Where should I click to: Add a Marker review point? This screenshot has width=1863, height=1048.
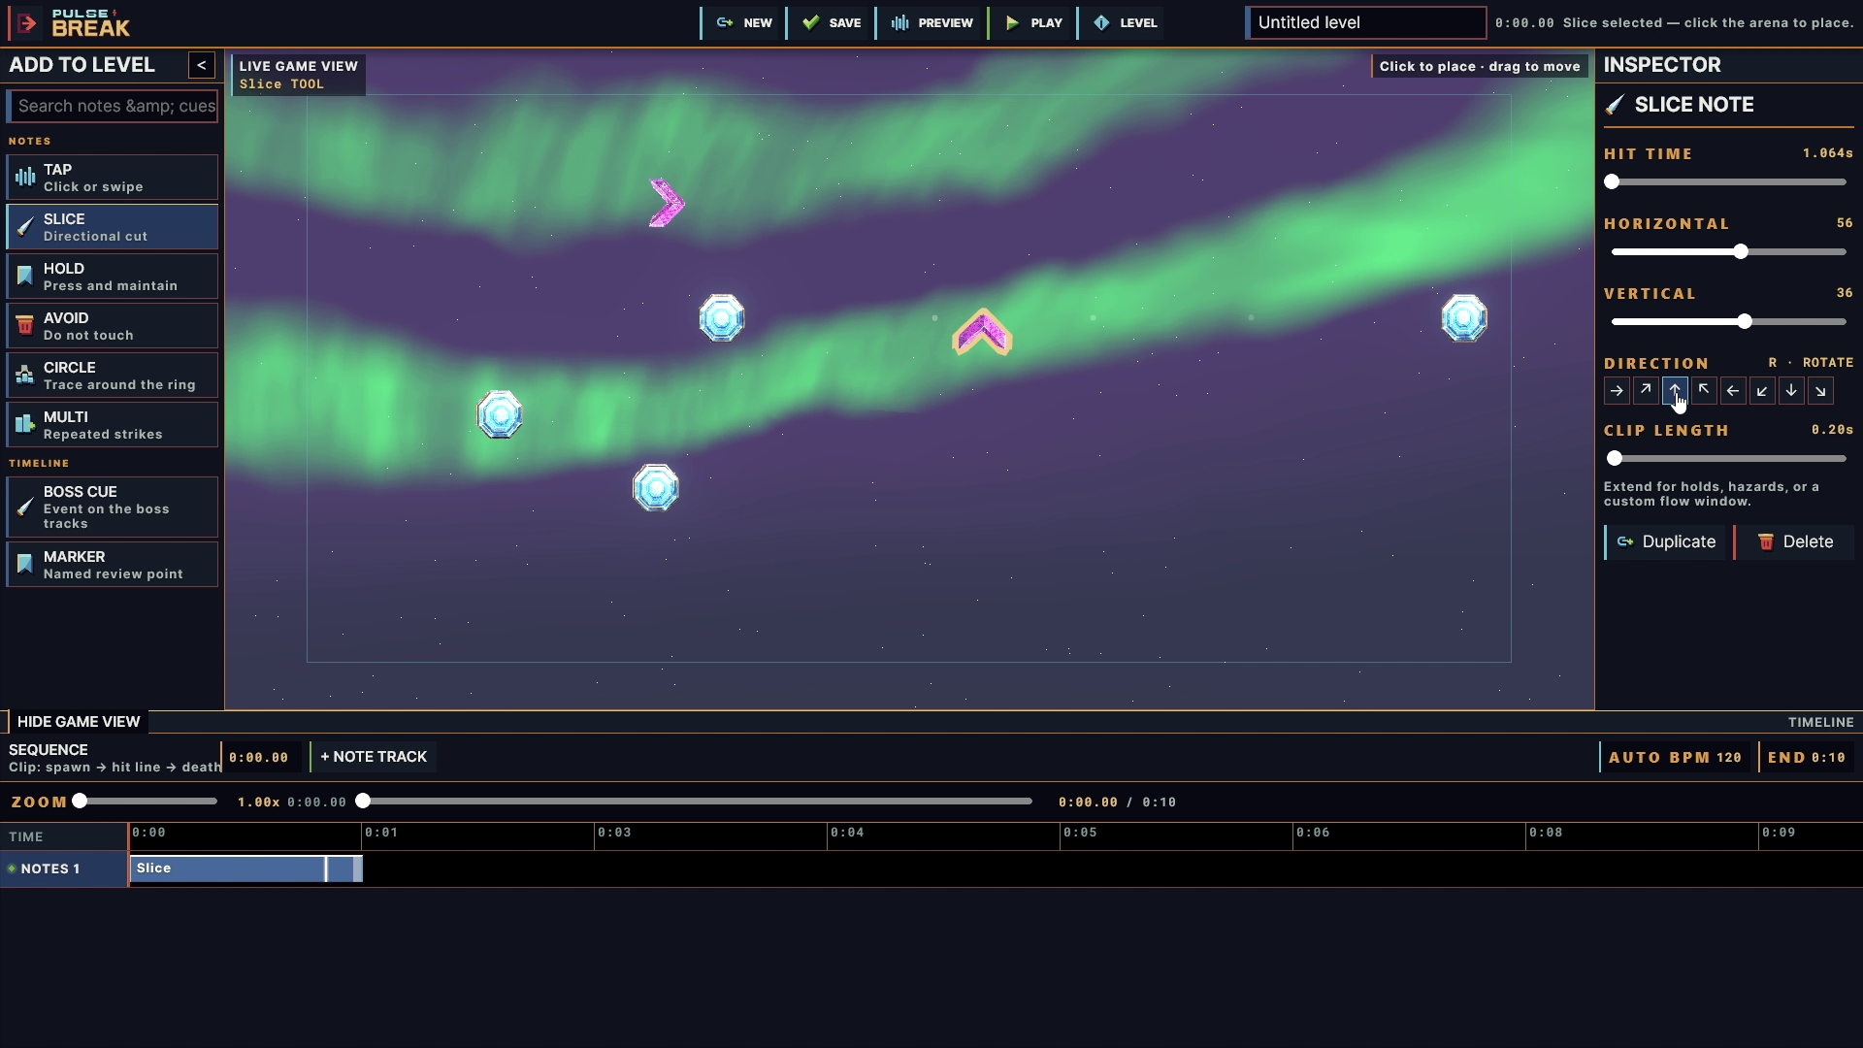pyautogui.click(x=113, y=565)
